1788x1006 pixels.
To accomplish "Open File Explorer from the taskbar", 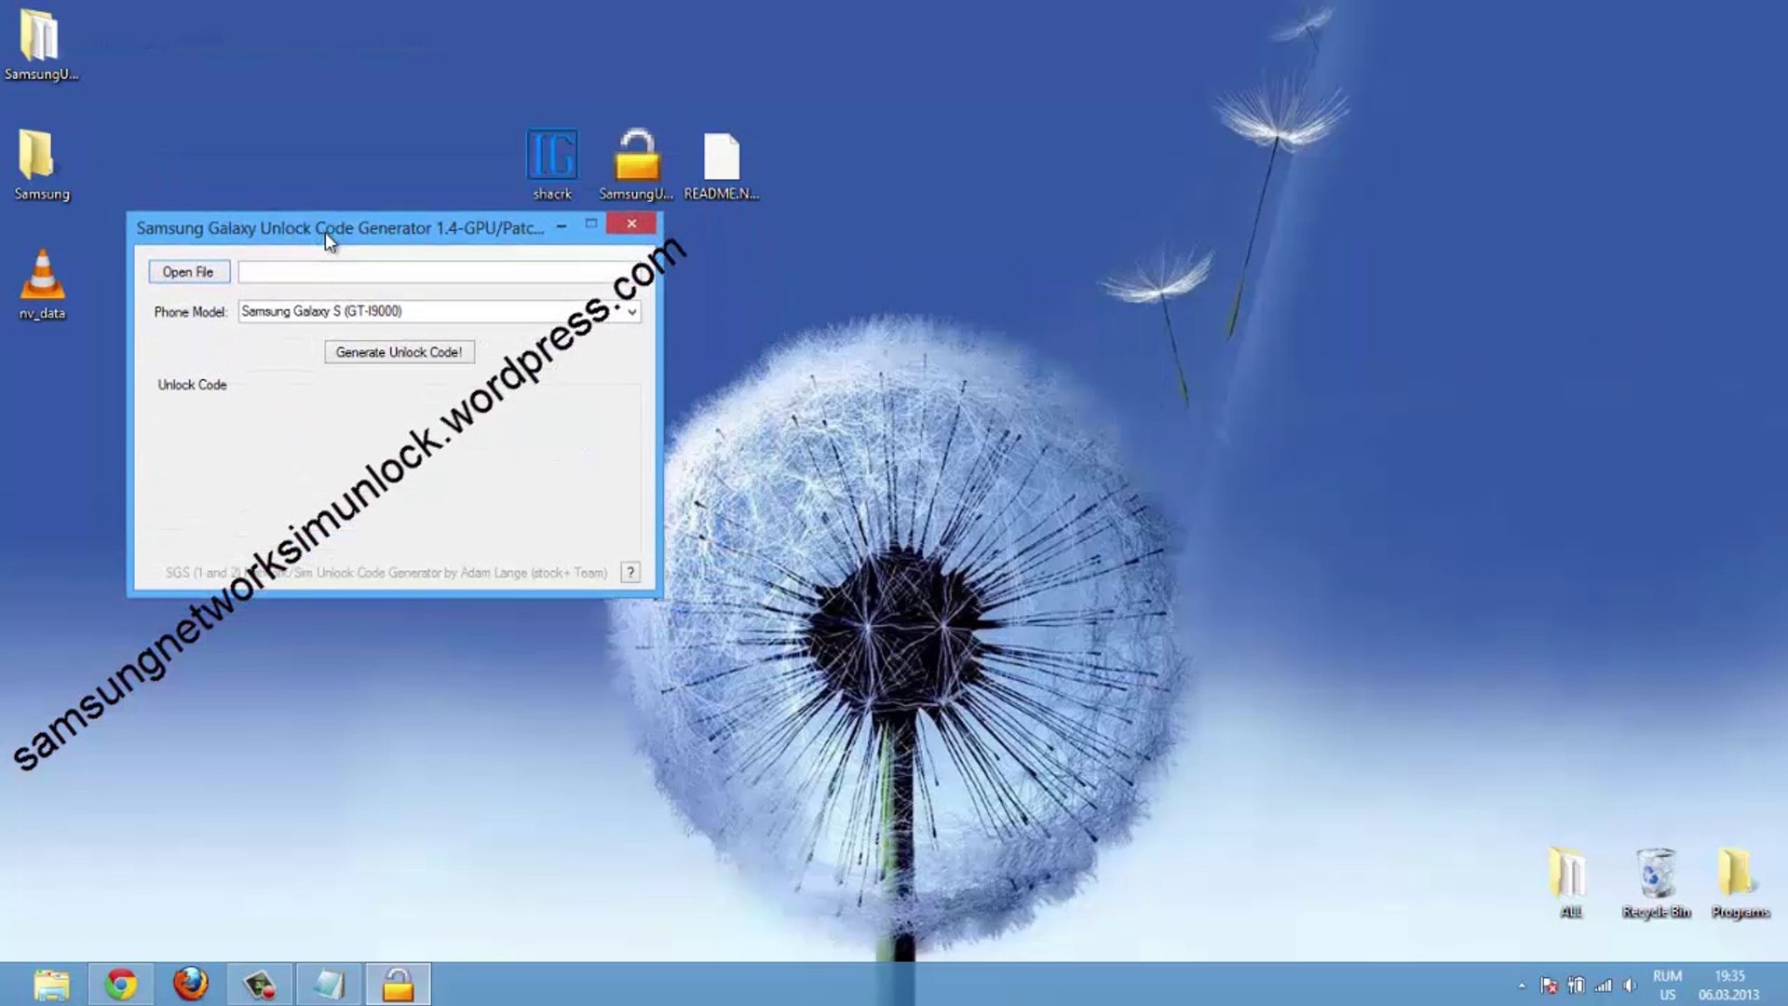I will tap(51, 984).
